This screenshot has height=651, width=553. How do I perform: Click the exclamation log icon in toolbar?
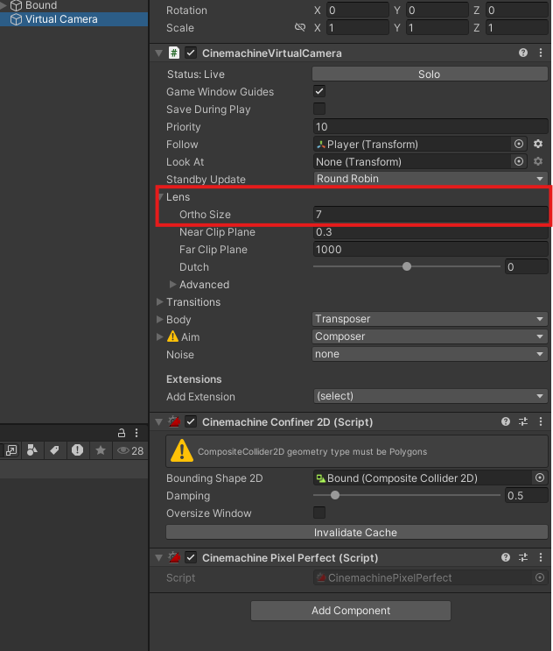[77, 450]
